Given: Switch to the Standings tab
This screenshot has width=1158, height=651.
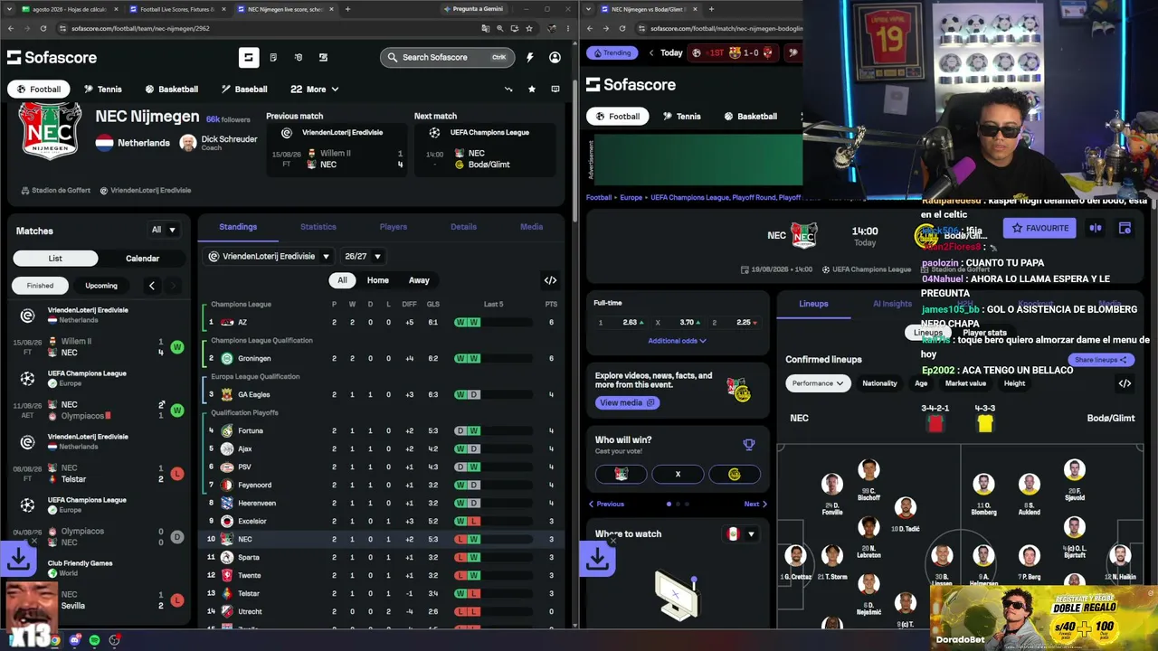Looking at the screenshot, I should (238, 227).
